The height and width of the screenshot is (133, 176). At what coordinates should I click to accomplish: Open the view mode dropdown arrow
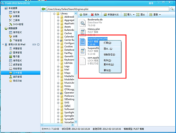point(160,15)
